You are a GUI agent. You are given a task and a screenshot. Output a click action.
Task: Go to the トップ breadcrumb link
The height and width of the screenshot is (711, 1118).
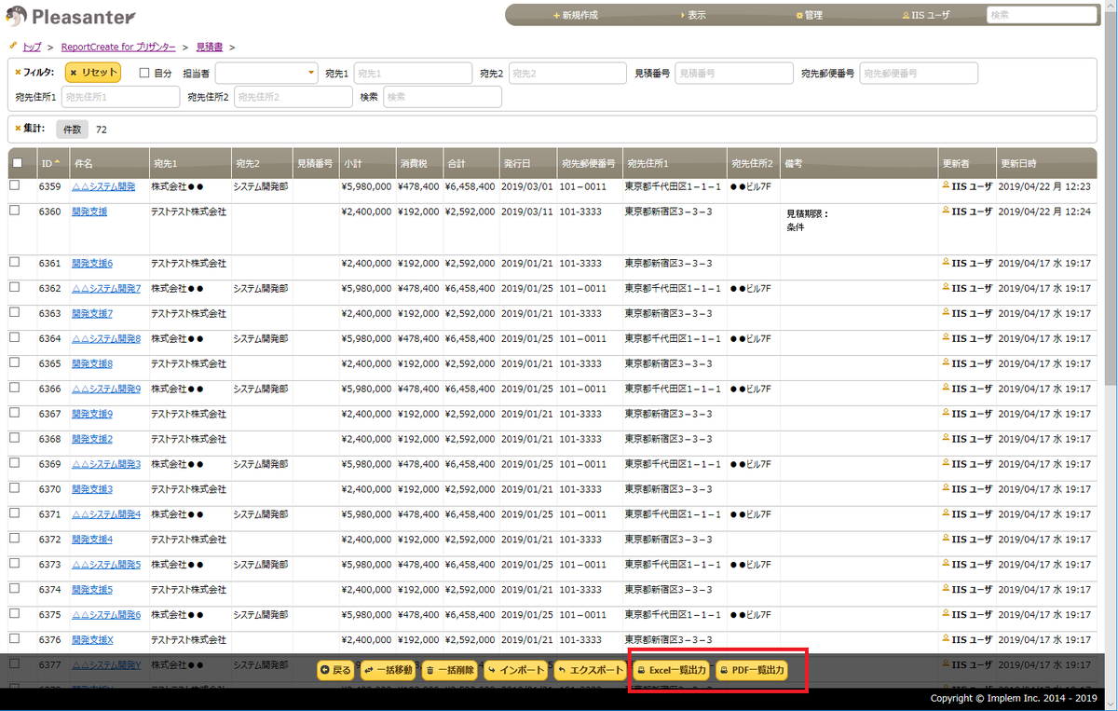32,47
